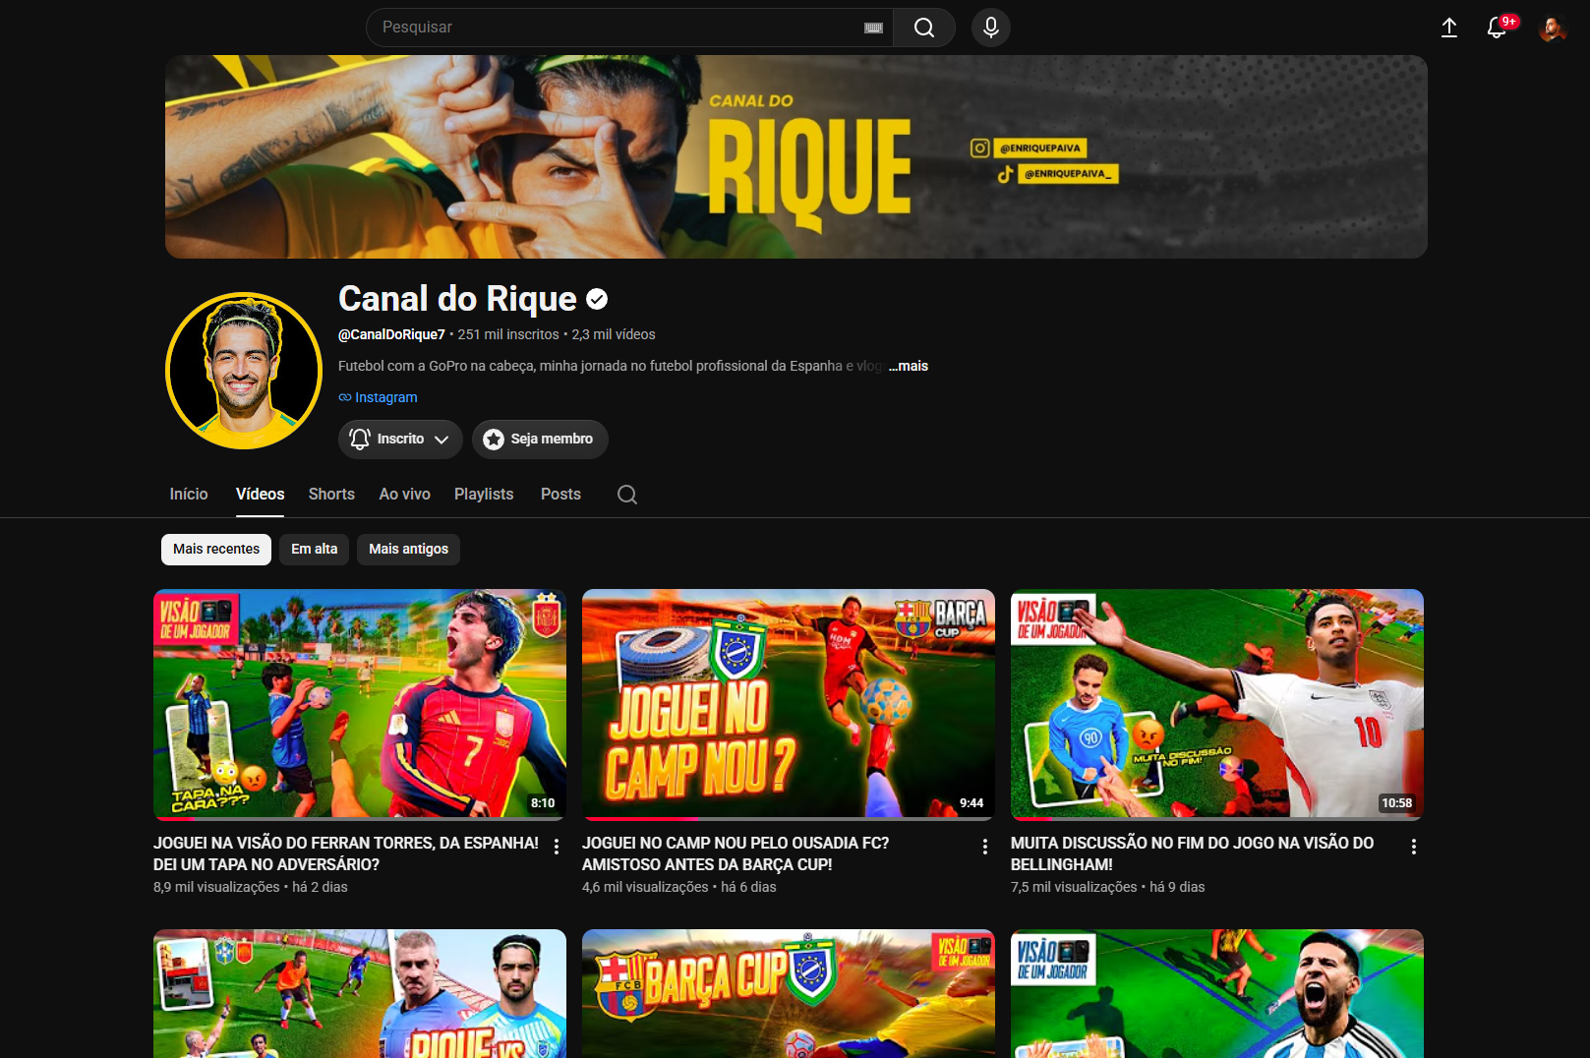This screenshot has height=1058, width=1590.
Task: Click the Seja membro button
Action: pyautogui.click(x=540, y=440)
